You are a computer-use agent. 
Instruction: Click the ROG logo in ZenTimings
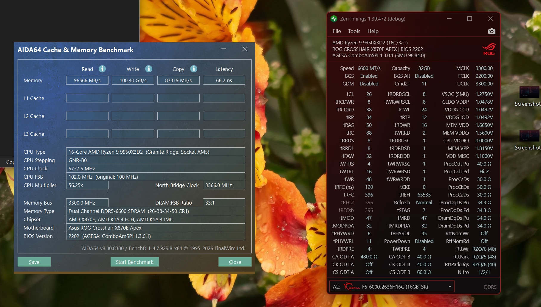pyautogui.click(x=489, y=49)
